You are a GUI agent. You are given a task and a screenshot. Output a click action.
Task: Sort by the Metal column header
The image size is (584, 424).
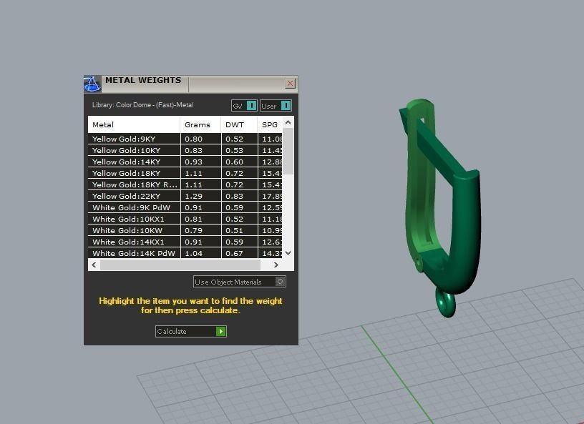coord(134,124)
